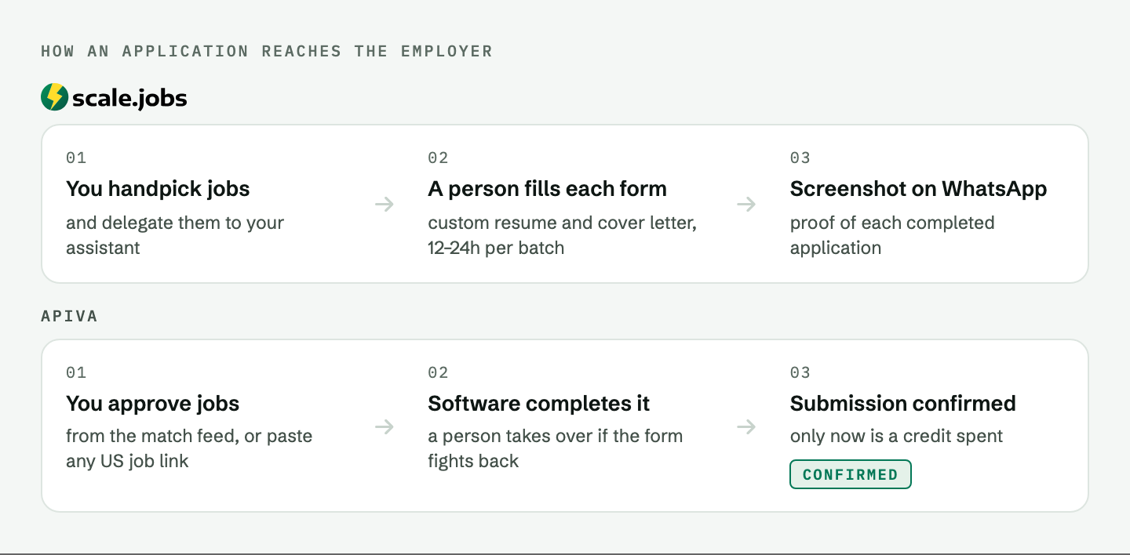This screenshot has height=555, width=1130.
Task: Select the 'Software completes it' step title
Action: click(539, 404)
